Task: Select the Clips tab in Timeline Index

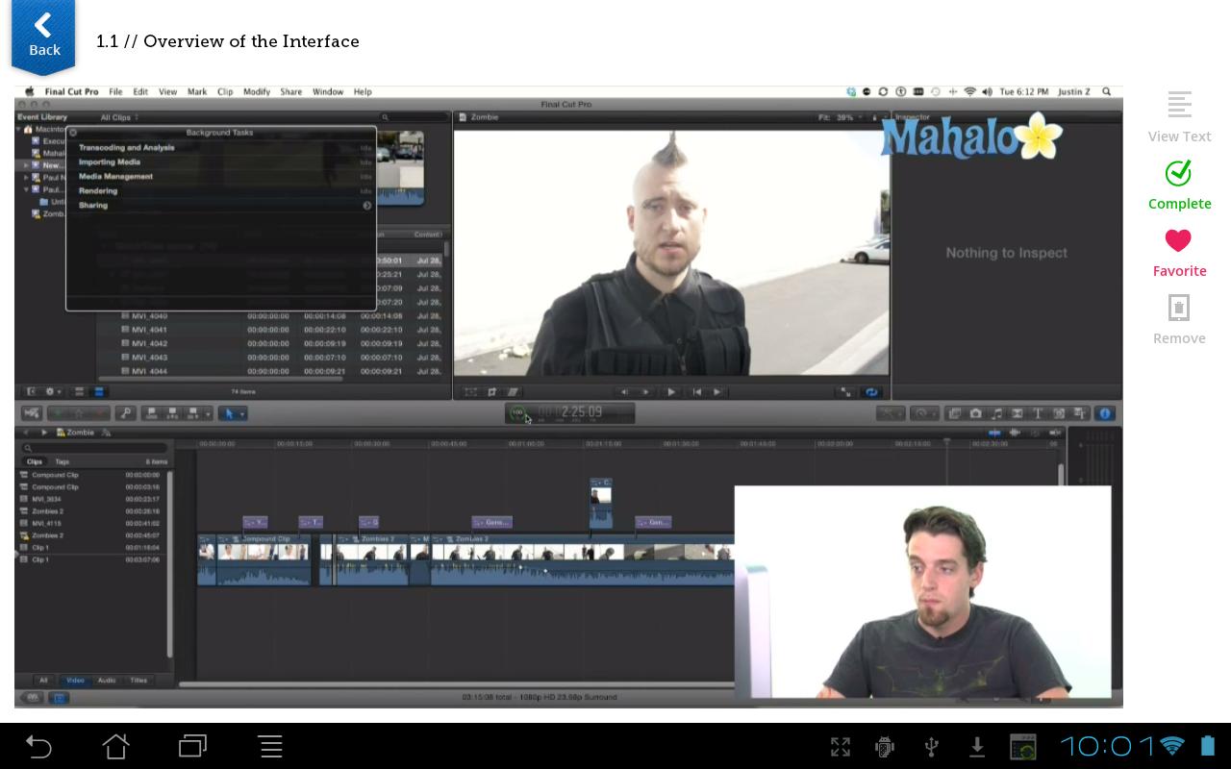Action: click(34, 462)
